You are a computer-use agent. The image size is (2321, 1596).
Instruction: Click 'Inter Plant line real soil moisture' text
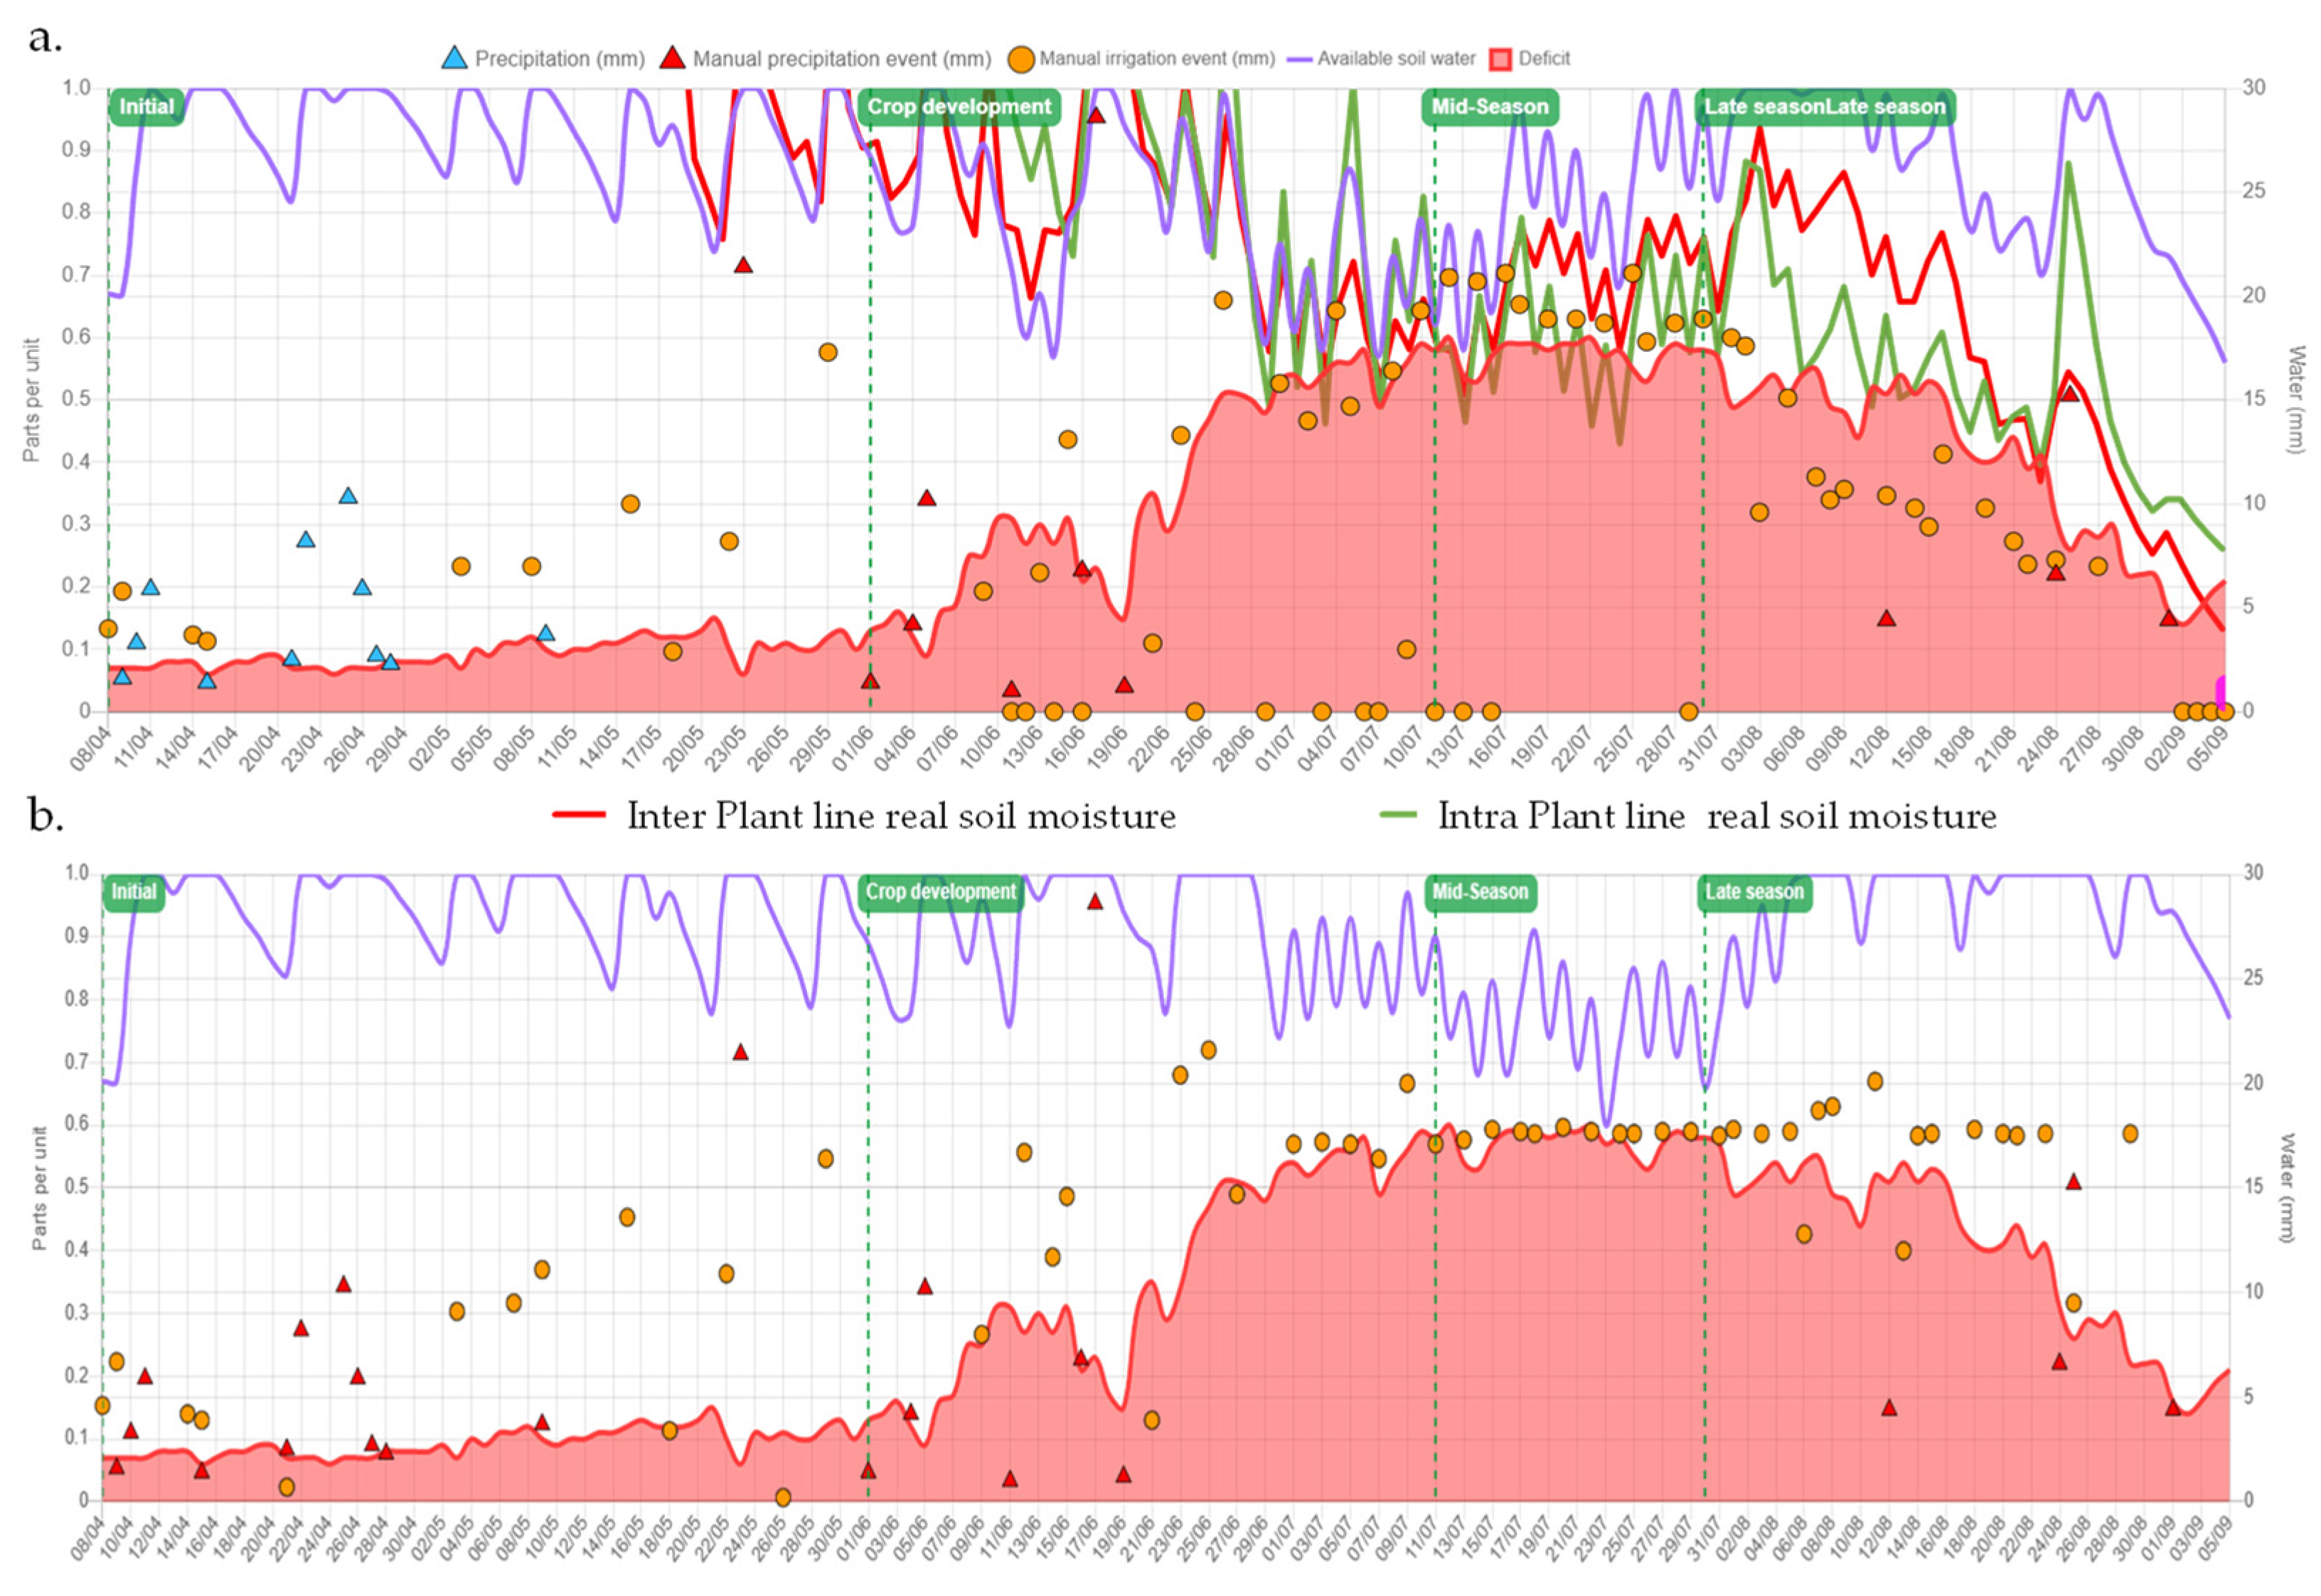point(901,816)
